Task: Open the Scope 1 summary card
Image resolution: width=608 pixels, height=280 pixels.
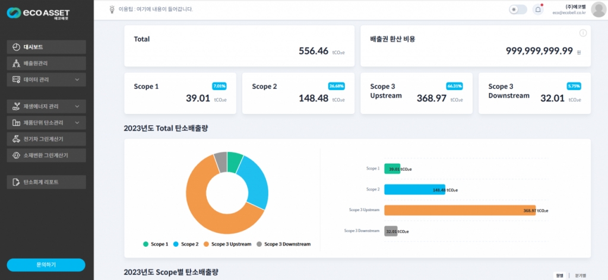Action: 180,93
